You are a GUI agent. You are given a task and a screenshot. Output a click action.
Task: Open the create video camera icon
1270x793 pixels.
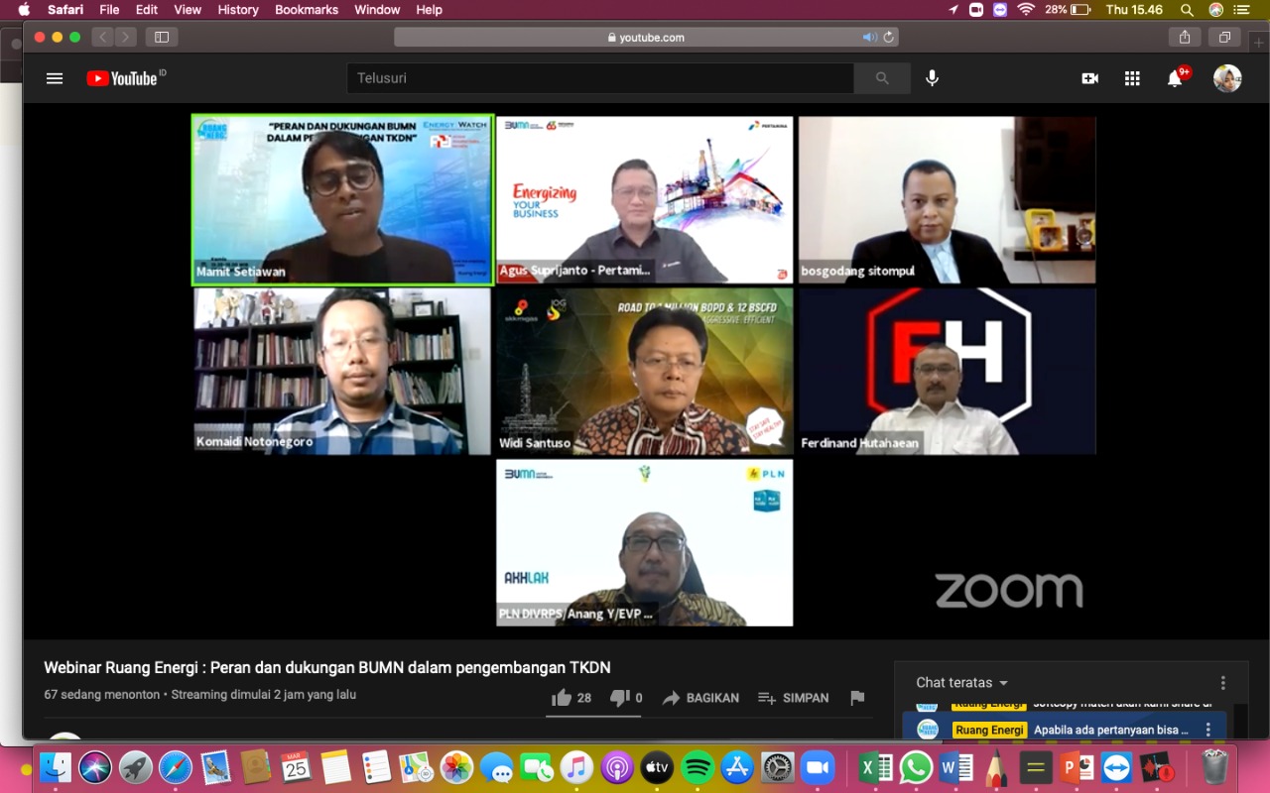click(1089, 78)
